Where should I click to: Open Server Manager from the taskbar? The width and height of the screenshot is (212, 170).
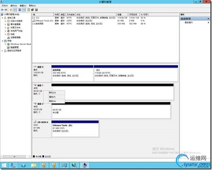click(x=13, y=165)
